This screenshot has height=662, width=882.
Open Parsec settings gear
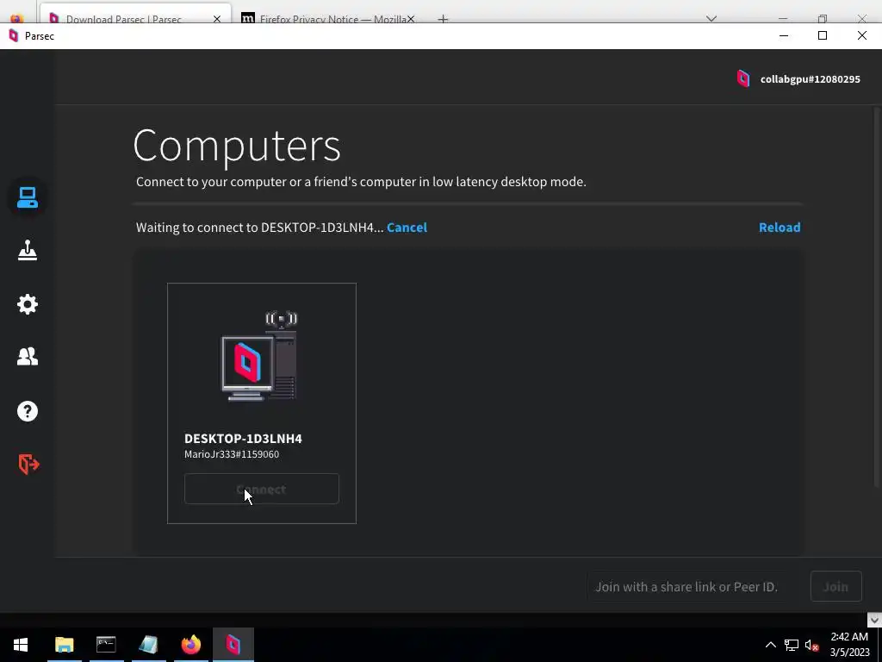click(27, 304)
